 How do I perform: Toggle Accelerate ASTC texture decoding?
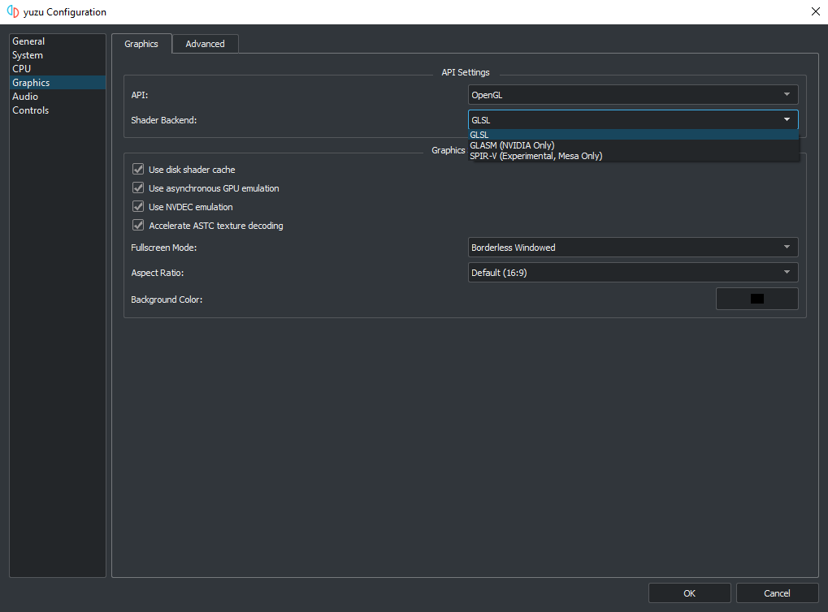[x=138, y=226]
